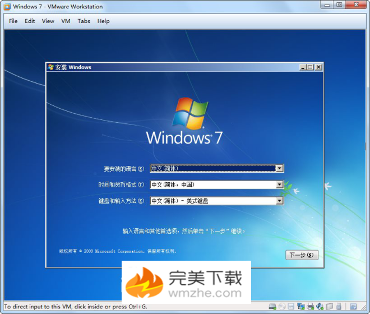Click the USB device status icon
Screen dimensions: 370x314
click(x=339, y=307)
